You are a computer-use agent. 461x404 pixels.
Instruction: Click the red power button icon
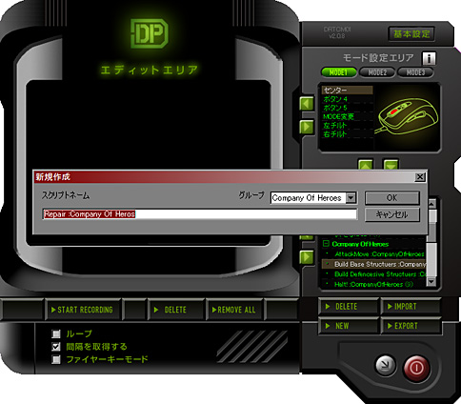pyautogui.click(x=416, y=368)
